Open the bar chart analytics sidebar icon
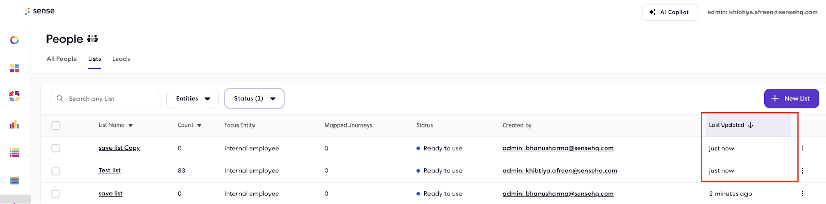826x204 pixels. pyautogui.click(x=14, y=124)
